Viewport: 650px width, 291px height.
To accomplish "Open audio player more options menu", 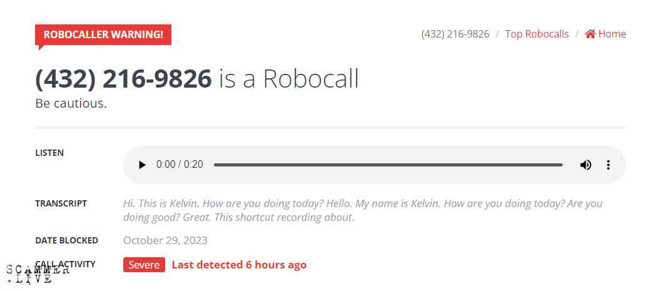I will coord(608,165).
